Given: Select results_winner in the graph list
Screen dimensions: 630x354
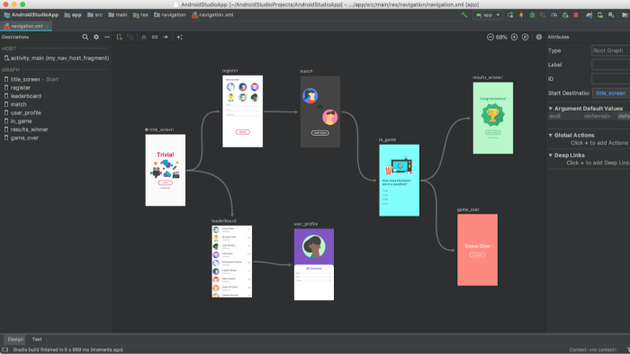Looking at the screenshot, I should point(30,129).
